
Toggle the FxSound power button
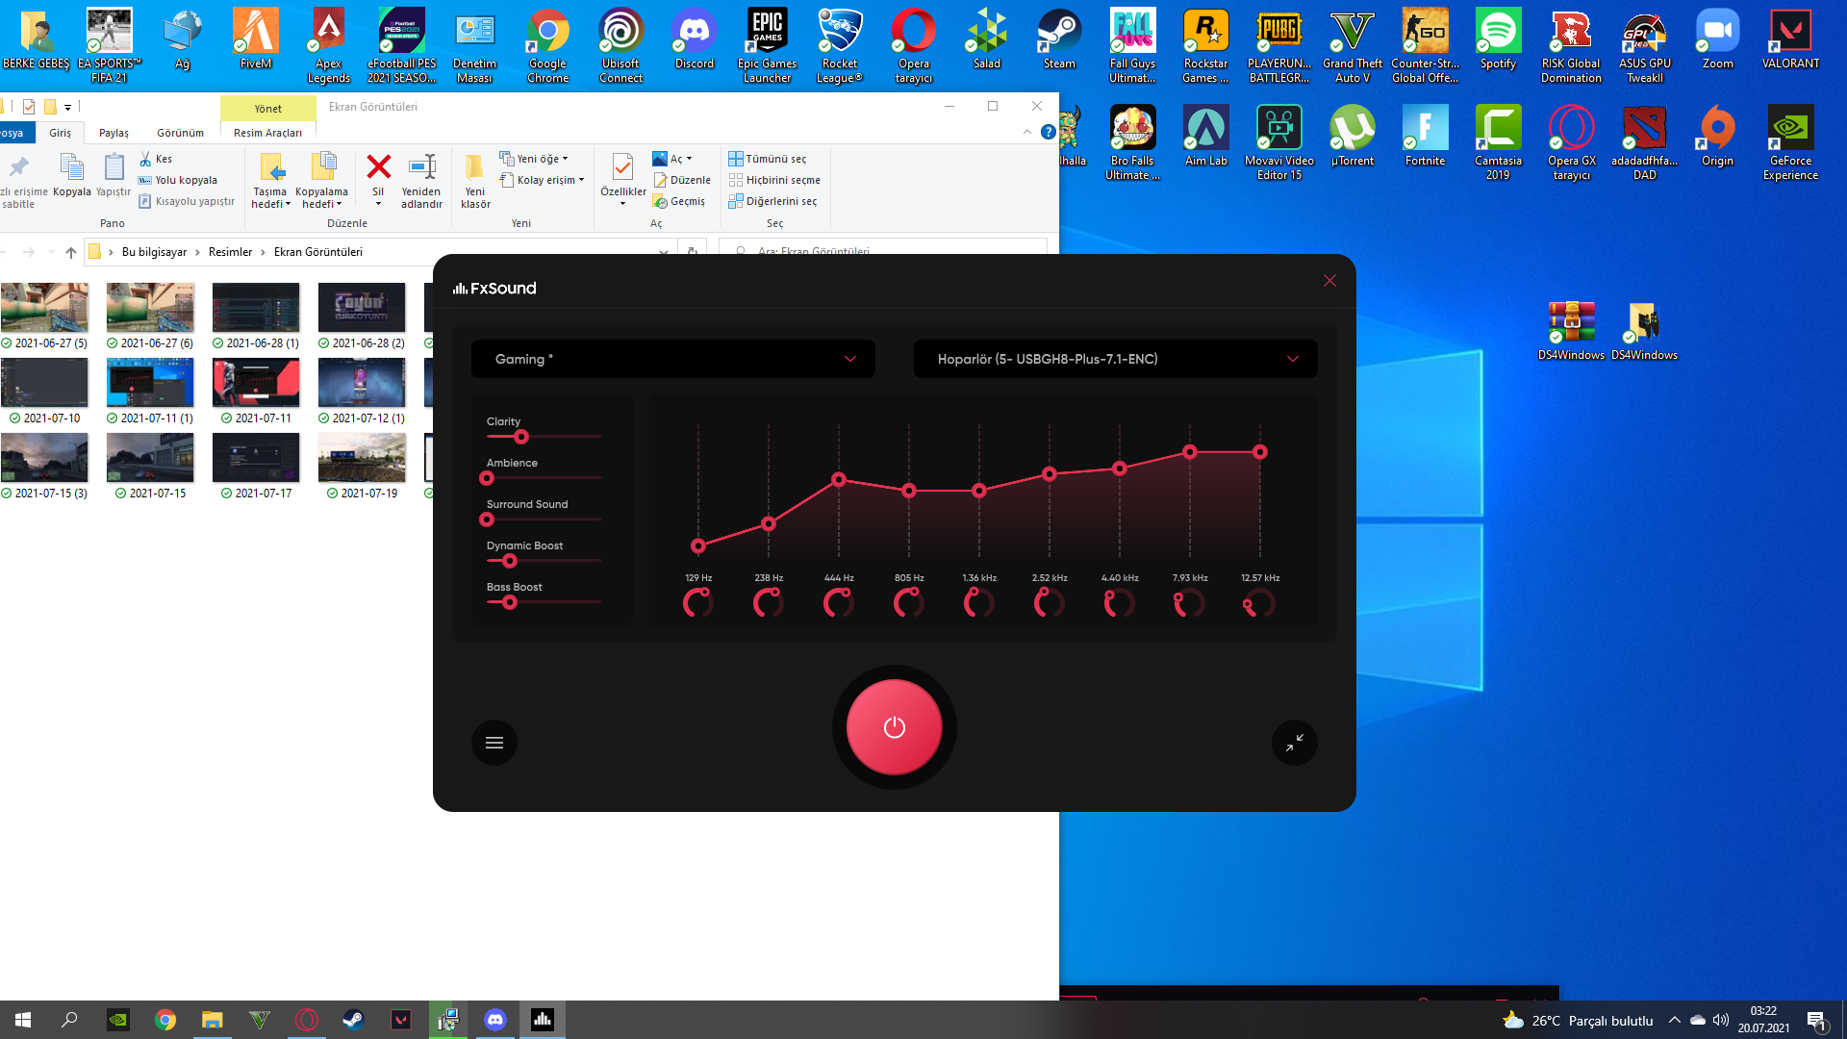point(894,727)
